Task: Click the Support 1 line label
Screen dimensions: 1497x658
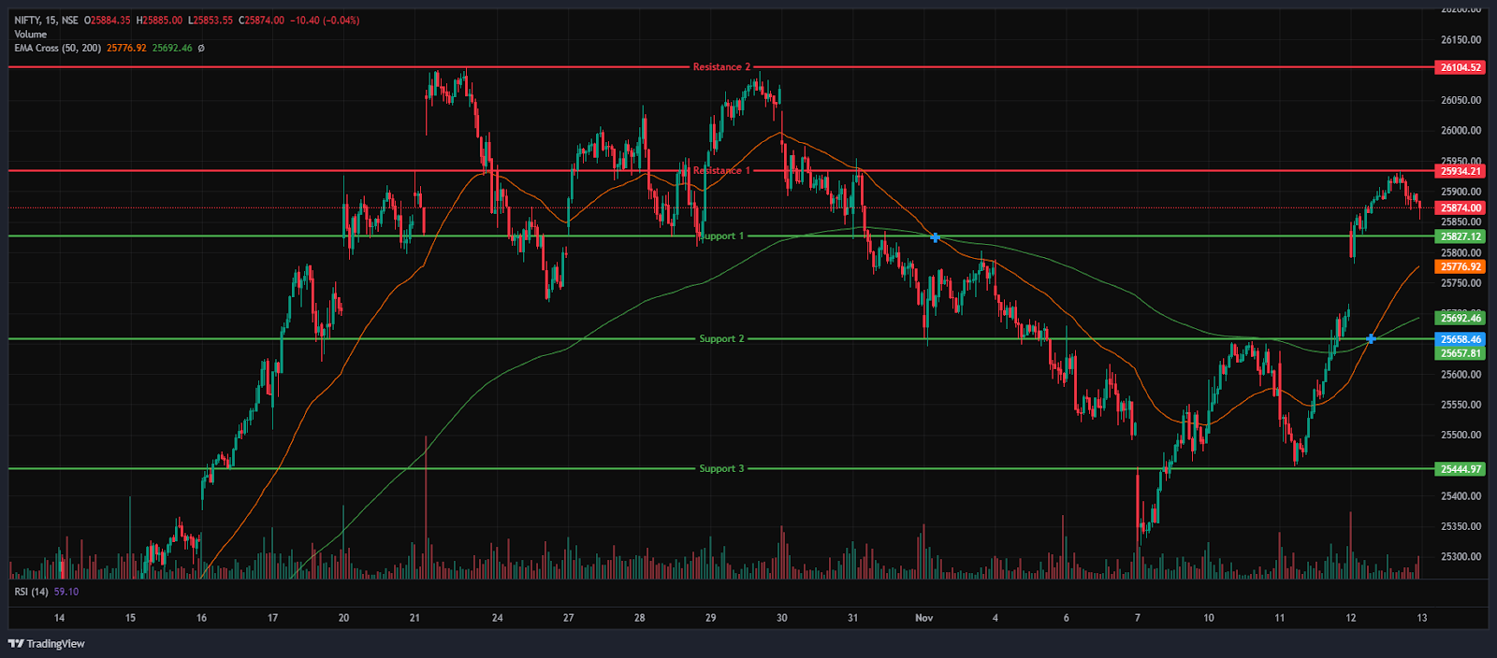Action: (x=721, y=236)
